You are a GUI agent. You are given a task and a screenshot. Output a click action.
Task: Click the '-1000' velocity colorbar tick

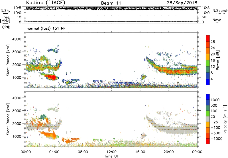tap(217, 139)
